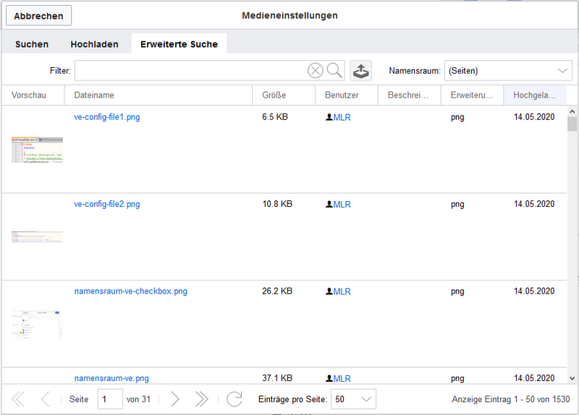
Task: Click the Beschrei... column header
Action: [x=409, y=95]
